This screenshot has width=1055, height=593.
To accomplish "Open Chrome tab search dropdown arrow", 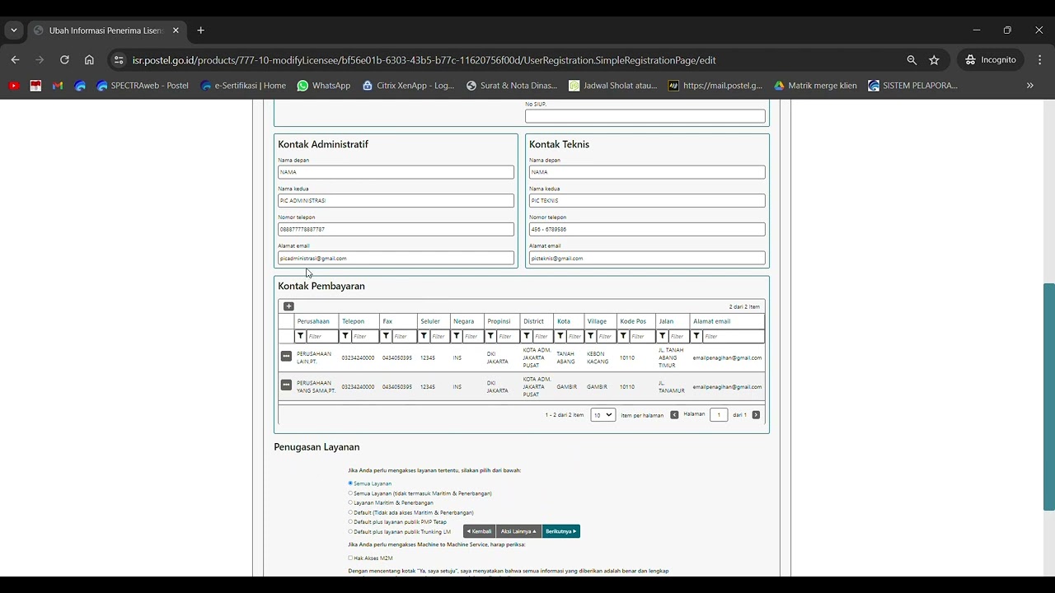I will (x=14, y=30).
